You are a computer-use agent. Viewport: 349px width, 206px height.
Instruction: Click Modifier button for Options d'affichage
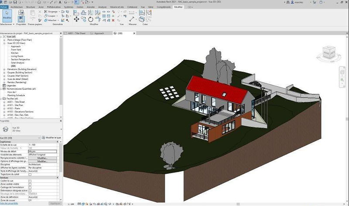tap(42, 161)
